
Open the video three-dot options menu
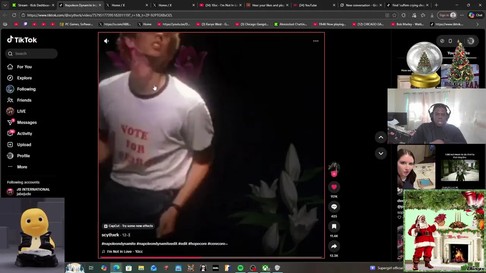coord(316,41)
